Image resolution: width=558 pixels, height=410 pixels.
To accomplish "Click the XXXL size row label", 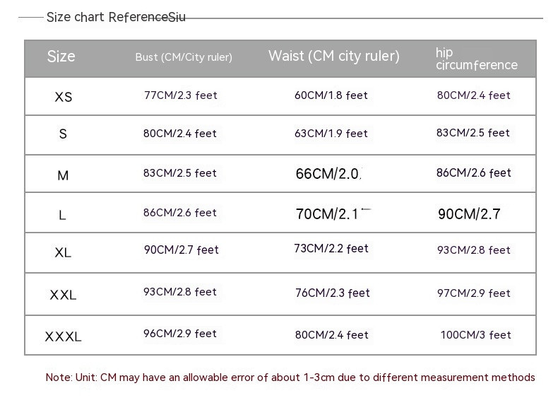I will tap(63, 337).
